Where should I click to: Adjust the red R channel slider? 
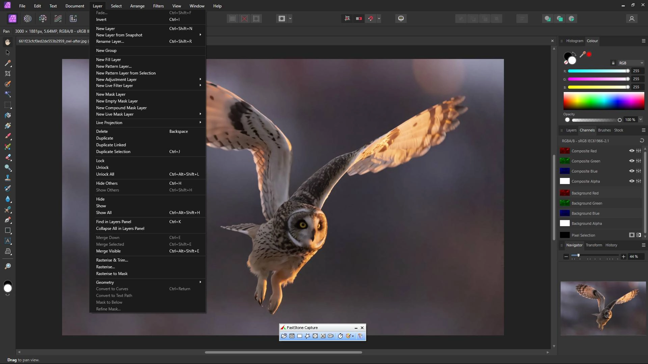599,71
